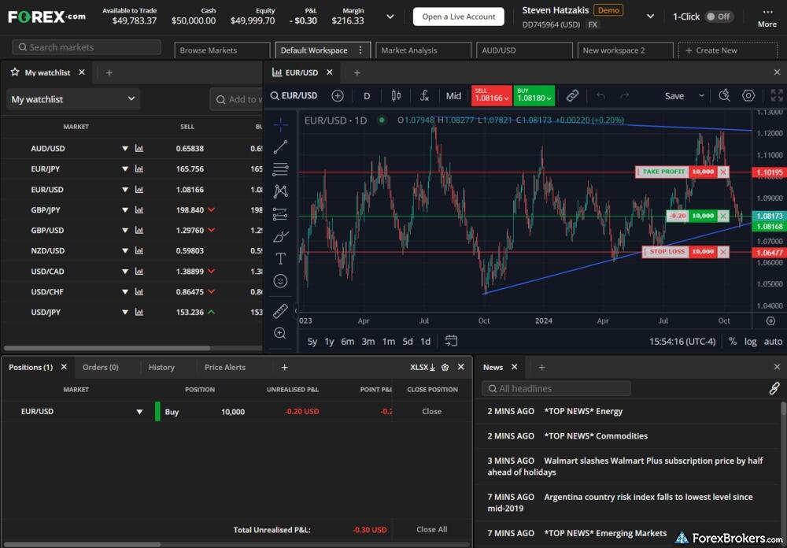Toggle log scale on chart
This screenshot has height=548, width=787.
click(751, 342)
